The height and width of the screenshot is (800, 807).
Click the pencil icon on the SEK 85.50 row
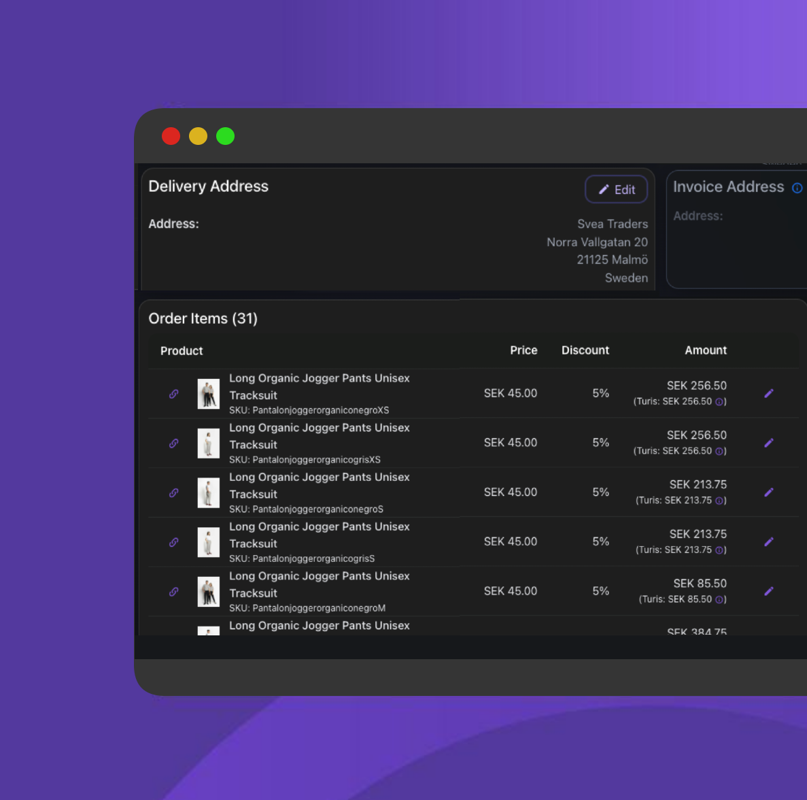coord(769,591)
